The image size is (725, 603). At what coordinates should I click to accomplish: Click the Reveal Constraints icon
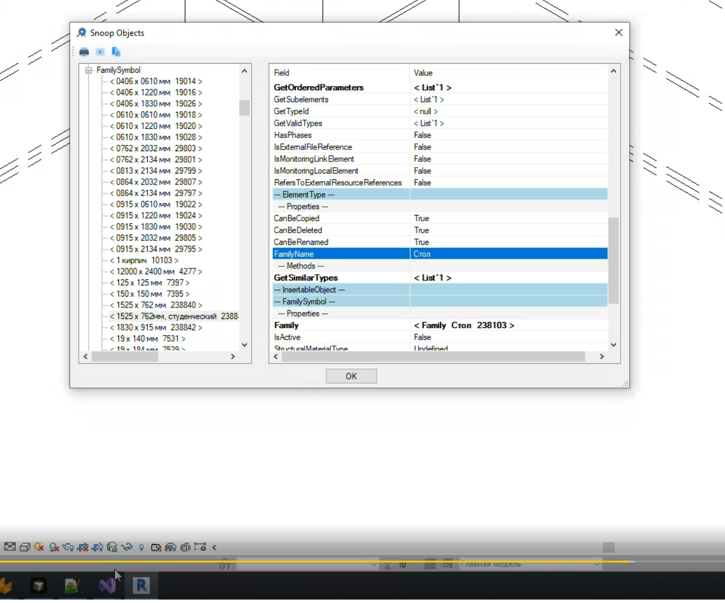pyautogui.click(x=200, y=547)
